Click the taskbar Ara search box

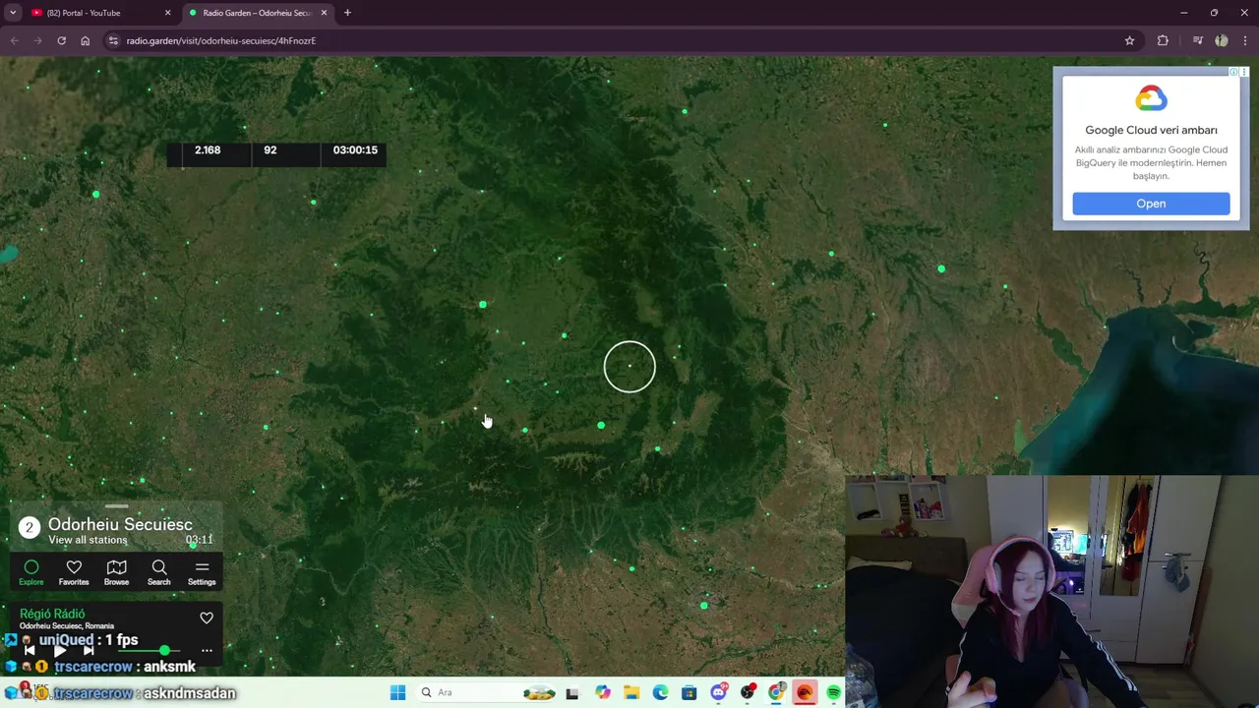[485, 692]
